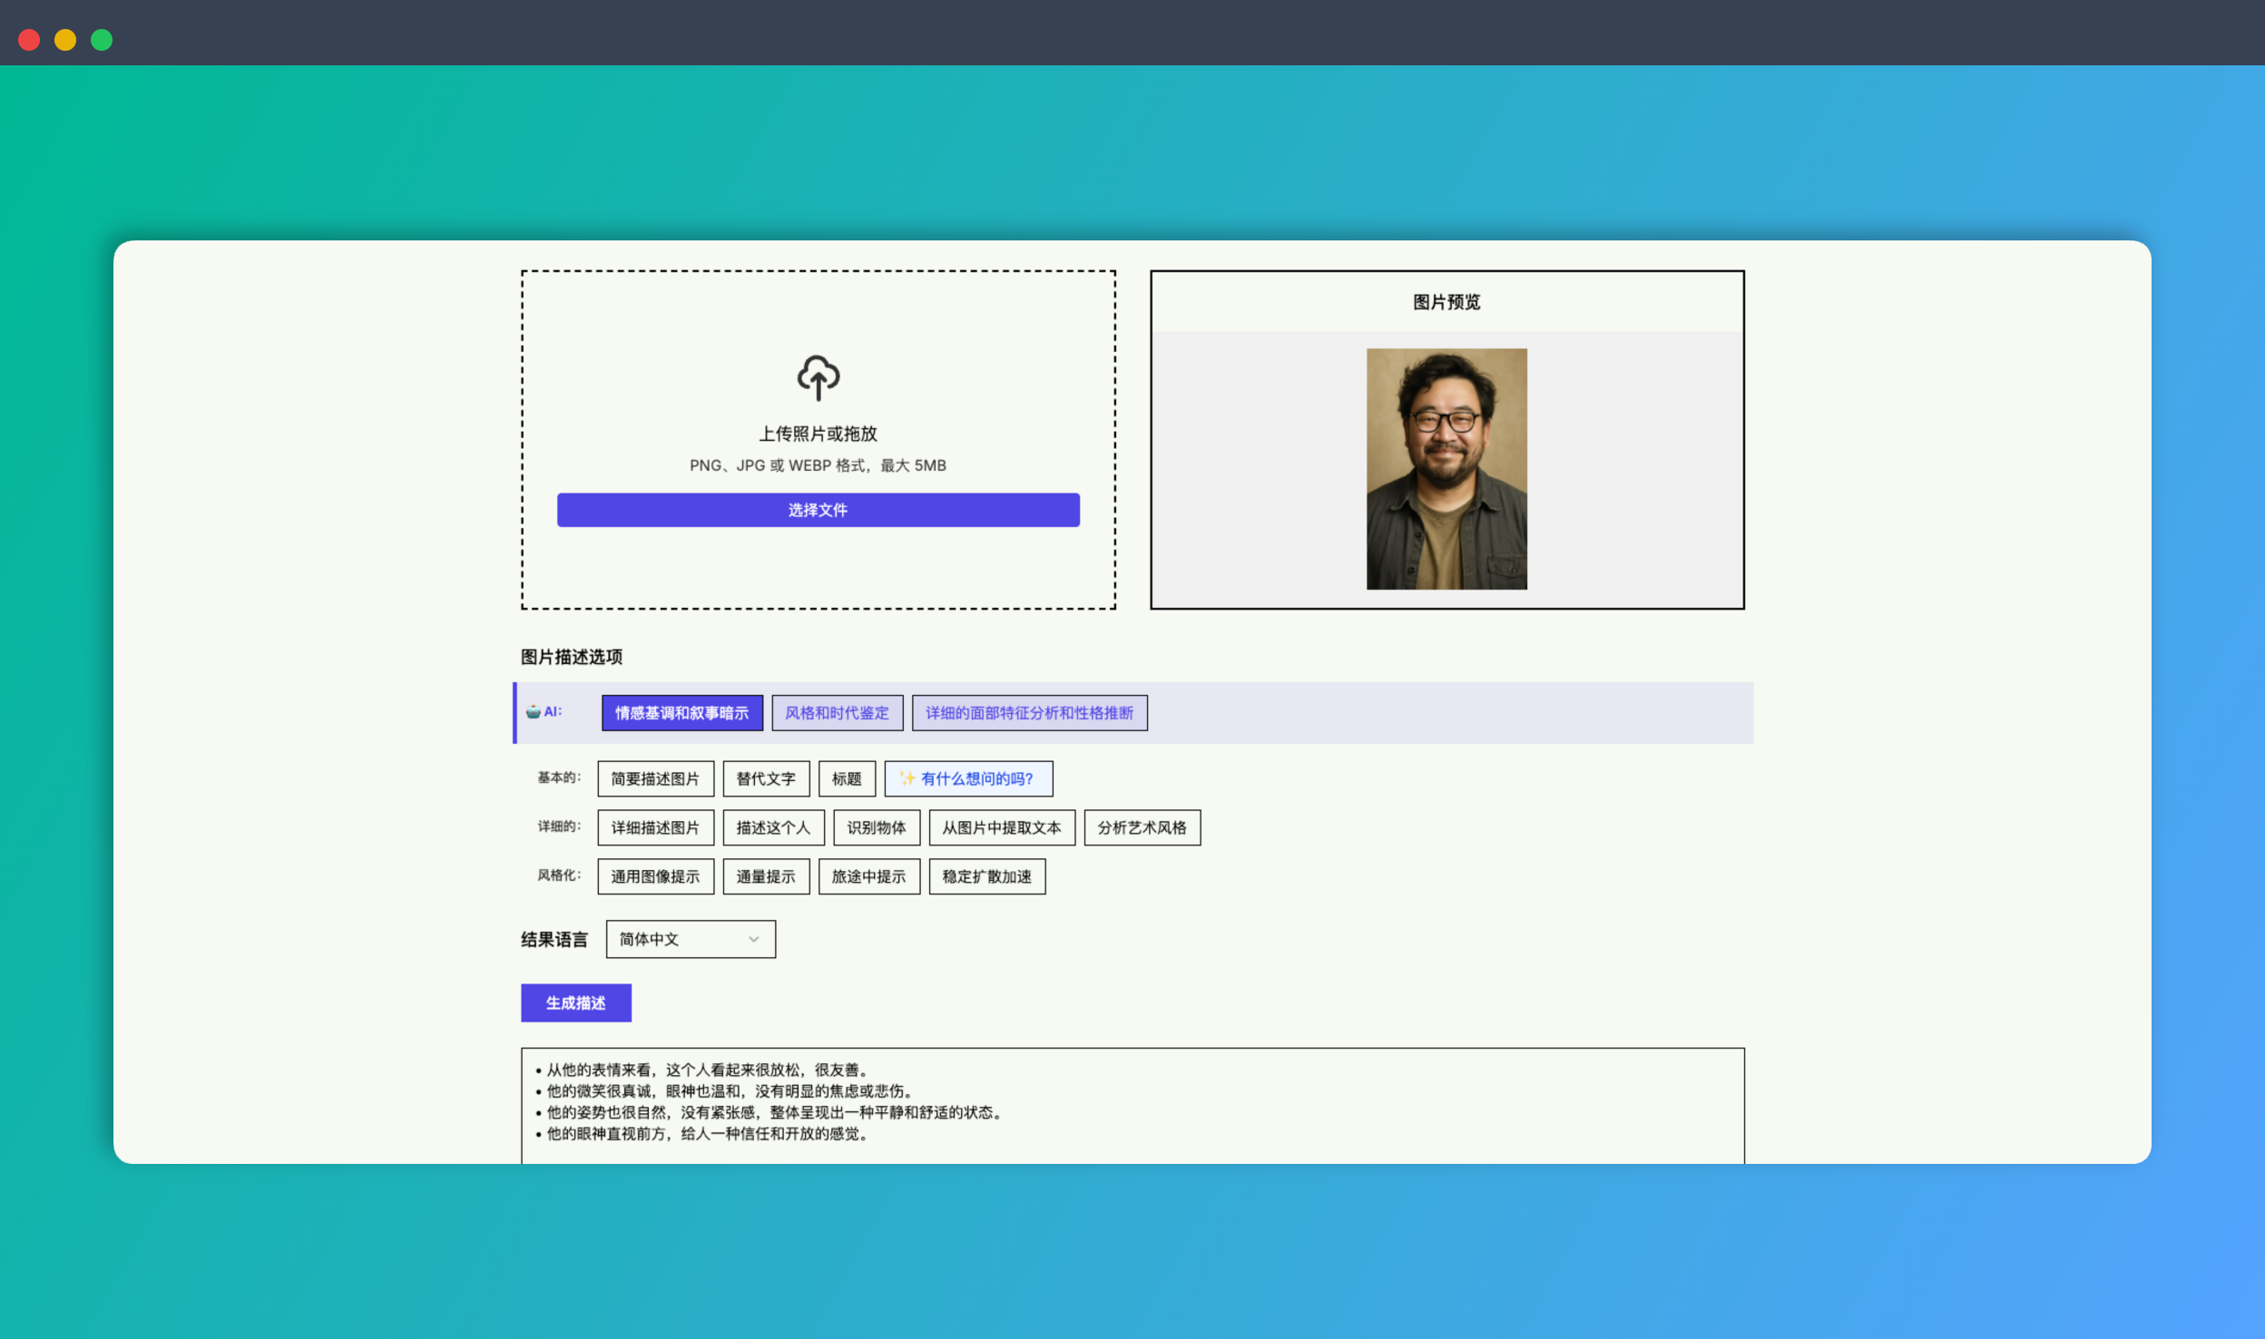Image resolution: width=2265 pixels, height=1339 pixels.
Task: Click the cloud upload icon
Action: tap(818, 377)
